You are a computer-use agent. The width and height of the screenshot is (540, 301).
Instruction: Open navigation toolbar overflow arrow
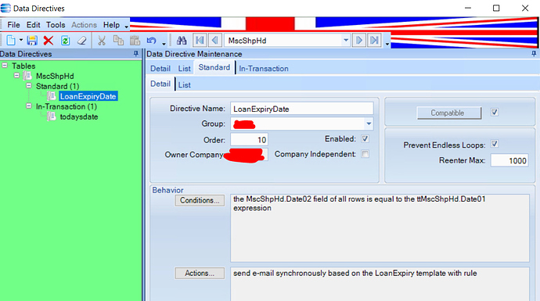pos(387,43)
